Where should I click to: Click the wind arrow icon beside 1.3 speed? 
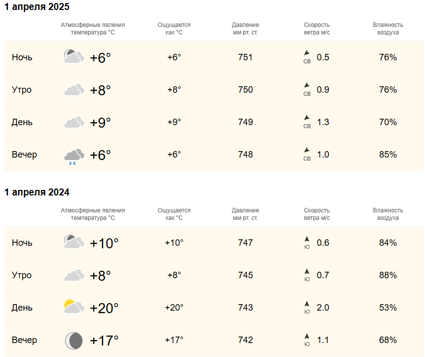[307, 118]
